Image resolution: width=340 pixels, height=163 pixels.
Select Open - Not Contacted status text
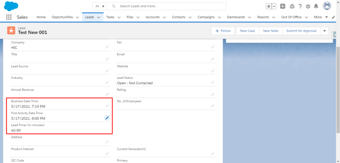(x=135, y=83)
